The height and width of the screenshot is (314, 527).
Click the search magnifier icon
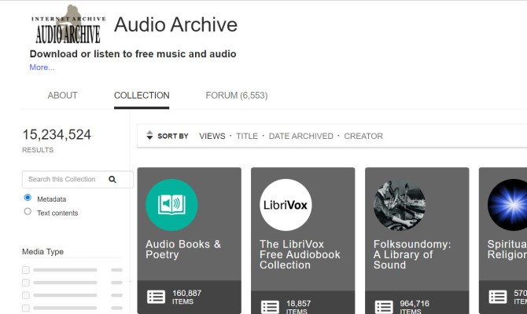112,180
